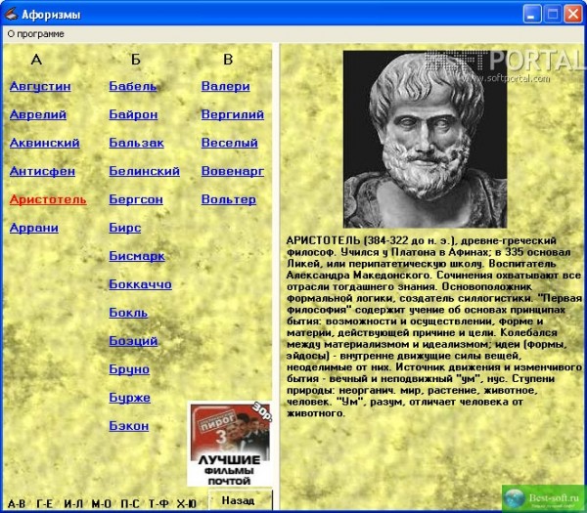Open Бальзак author page
The height and width of the screenshot is (513, 587).
click(137, 144)
